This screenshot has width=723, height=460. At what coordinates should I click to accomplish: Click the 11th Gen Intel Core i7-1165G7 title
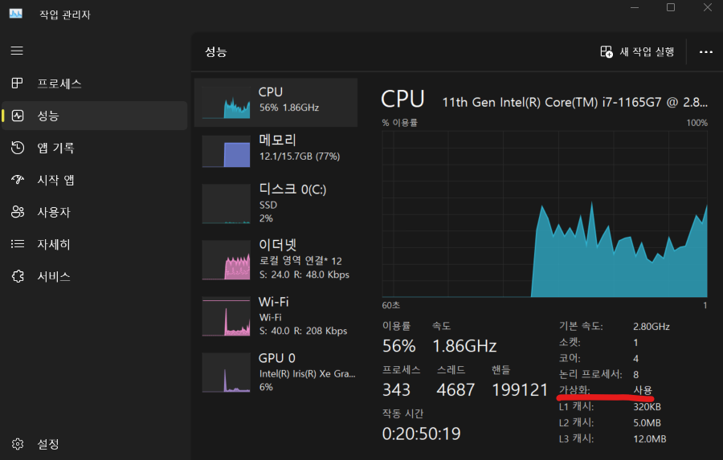(x=574, y=102)
